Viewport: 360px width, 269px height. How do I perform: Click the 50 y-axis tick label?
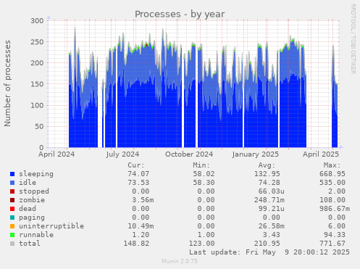point(39,126)
